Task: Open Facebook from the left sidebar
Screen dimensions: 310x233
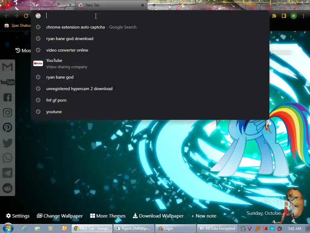Action: point(8,97)
